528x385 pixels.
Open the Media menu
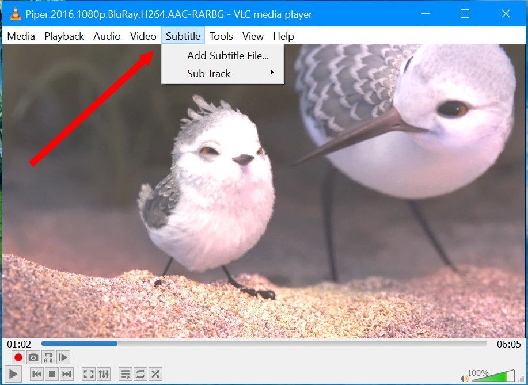point(21,36)
